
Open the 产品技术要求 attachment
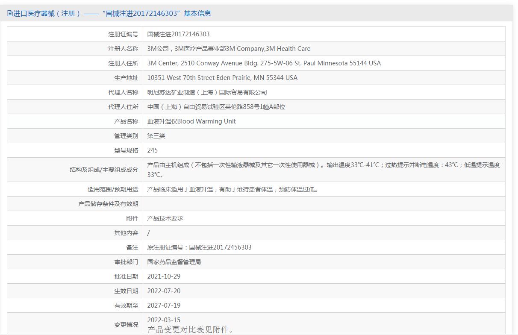point(165,218)
